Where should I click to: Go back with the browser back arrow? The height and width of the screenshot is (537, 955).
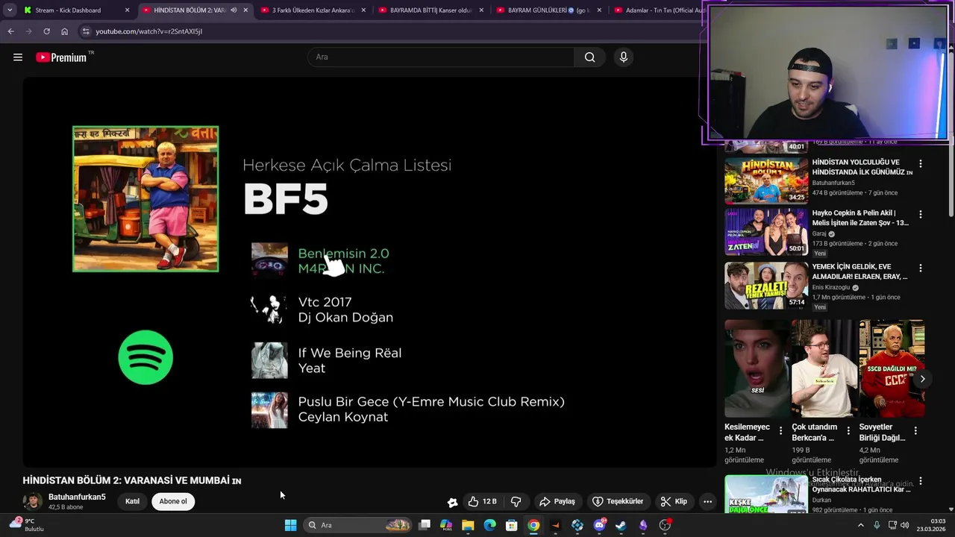(10, 31)
